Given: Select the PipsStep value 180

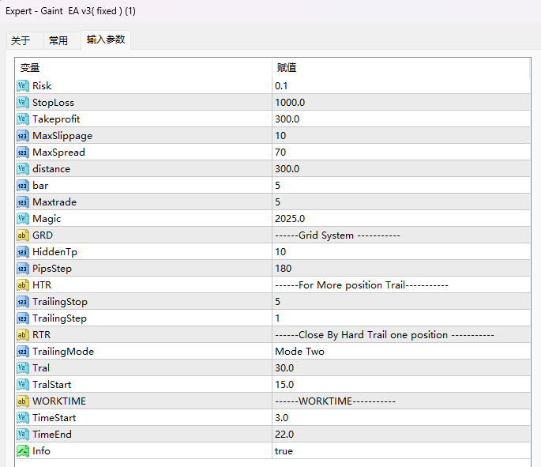Looking at the screenshot, I should [283, 268].
